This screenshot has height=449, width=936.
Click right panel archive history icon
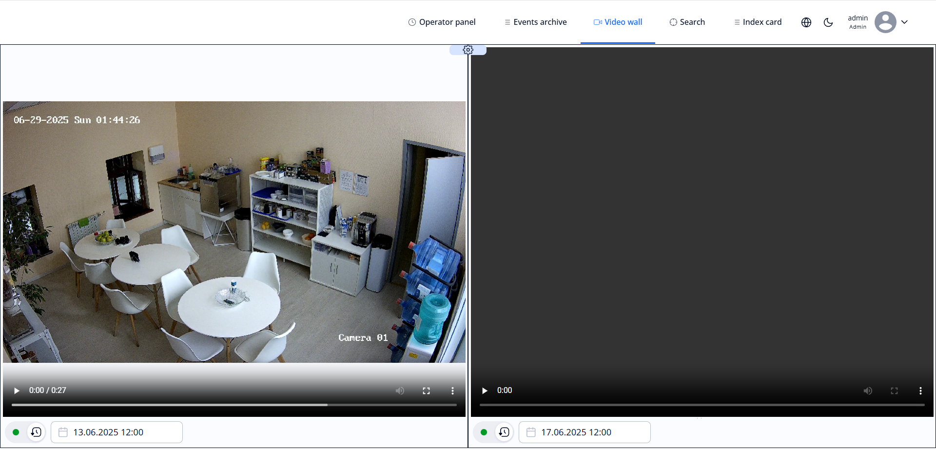(504, 432)
